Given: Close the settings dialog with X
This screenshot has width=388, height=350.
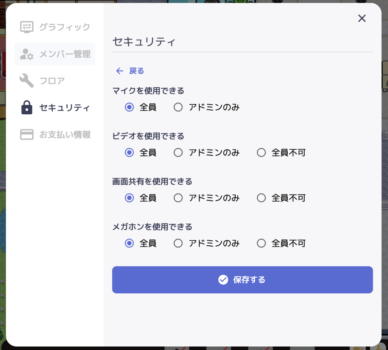Looking at the screenshot, I should click(x=362, y=19).
